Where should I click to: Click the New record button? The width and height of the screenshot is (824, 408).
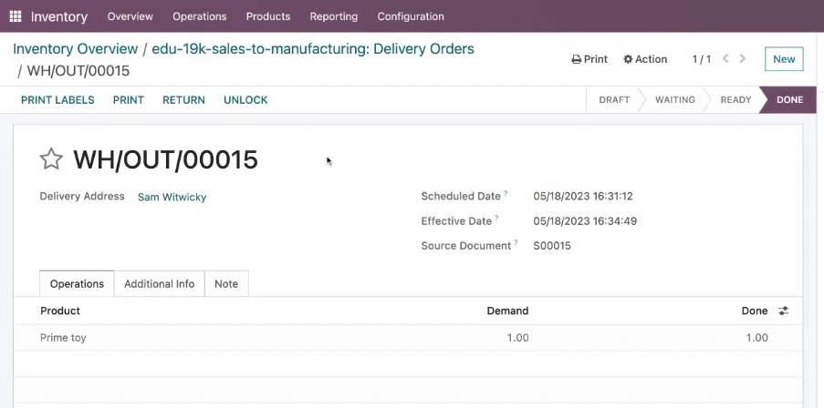(784, 59)
